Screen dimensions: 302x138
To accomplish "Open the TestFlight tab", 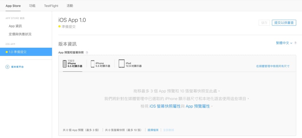I will [x=51, y=6].
